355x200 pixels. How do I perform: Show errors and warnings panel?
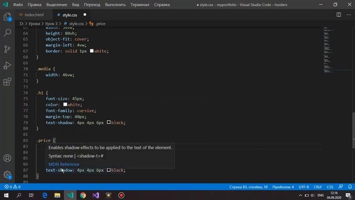click(x=13, y=187)
